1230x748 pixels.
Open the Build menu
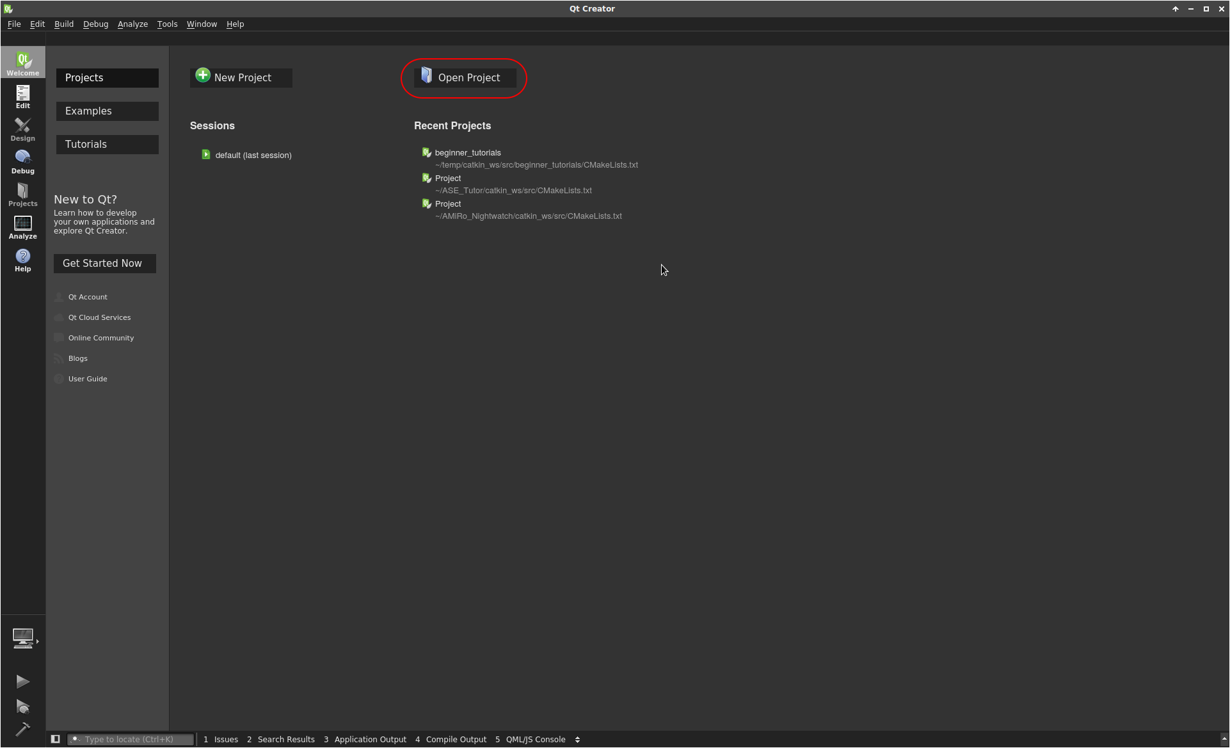pos(64,24)
